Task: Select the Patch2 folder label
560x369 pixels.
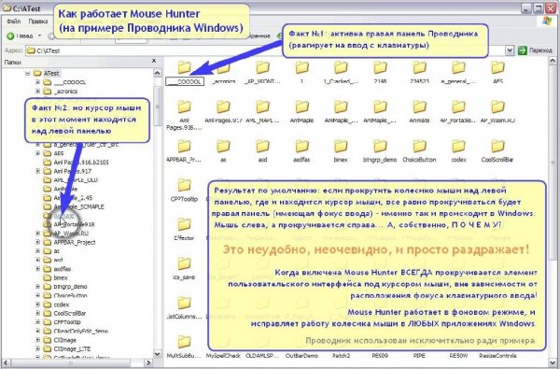Action: pyautogui.click(x=341, y=356)
